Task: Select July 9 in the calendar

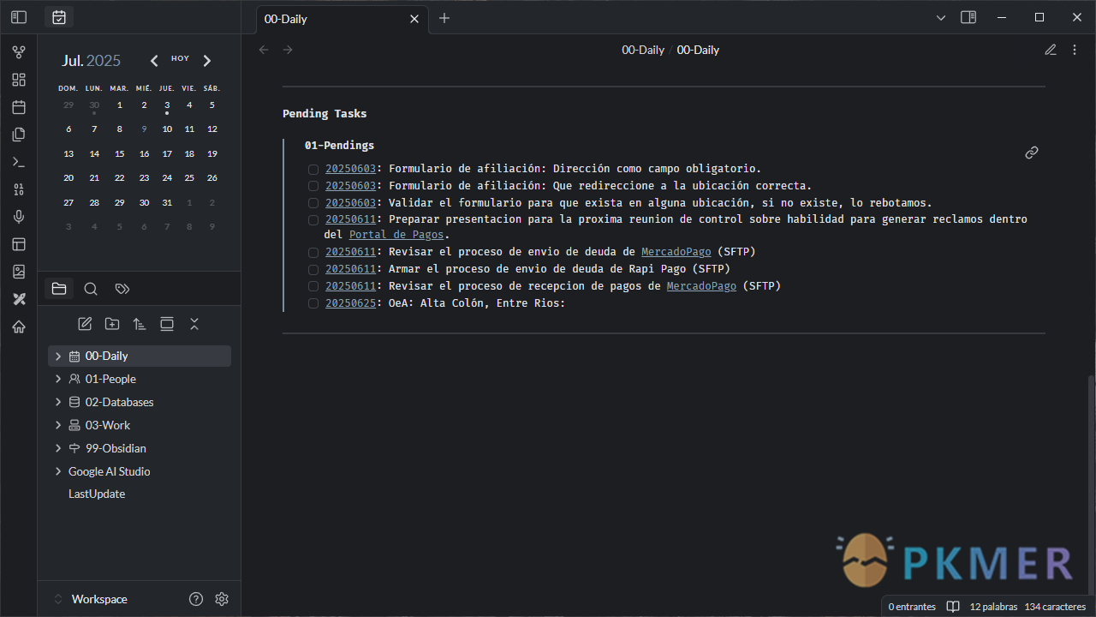Action: point(144,129)
